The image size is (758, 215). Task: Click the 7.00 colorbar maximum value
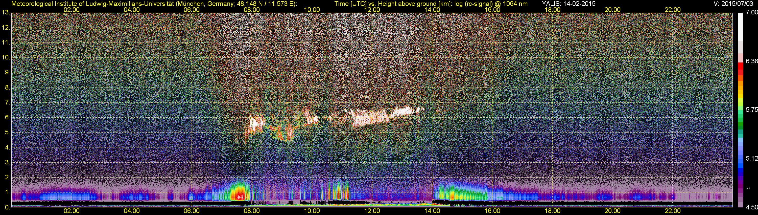(x=751, y=12)
